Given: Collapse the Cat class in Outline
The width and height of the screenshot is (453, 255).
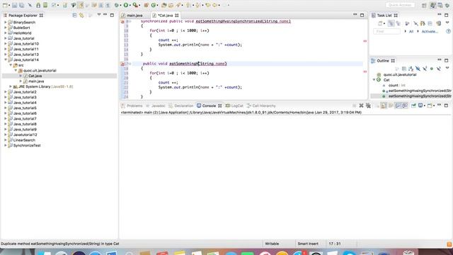Looking at the screenshot, I should (x=374, y=80).
